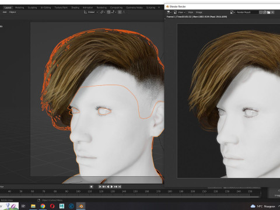280x210 pixels.
Task: Click the Blender Render window title icon
Action: coord(167,6)
